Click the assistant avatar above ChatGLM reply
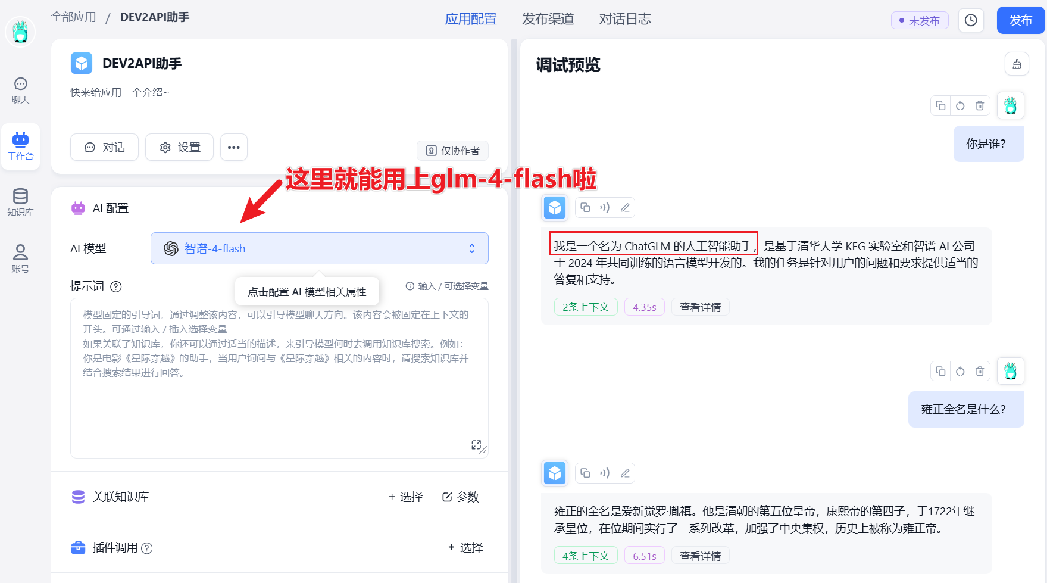The height and width of the screenshot is (583, 1047). tap(555, 207)
